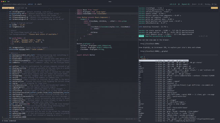The width and height of the screenshot is (220, 123).
Task: Switch to the settings.vim buffer tab
Action: pos(8,8)
